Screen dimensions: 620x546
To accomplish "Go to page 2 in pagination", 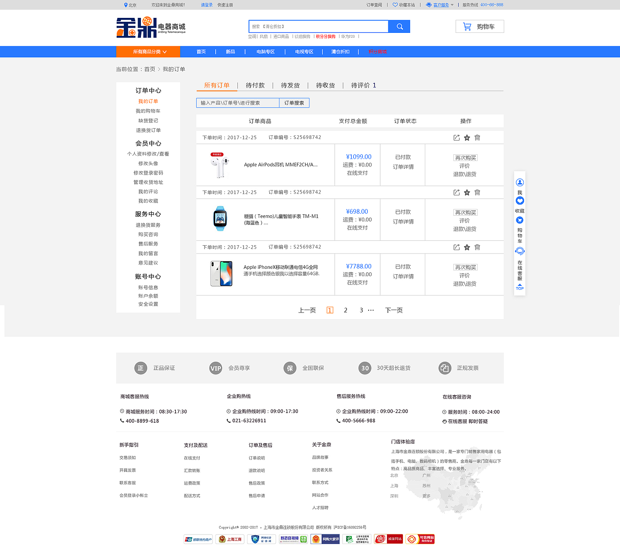I will click(345, 310).
